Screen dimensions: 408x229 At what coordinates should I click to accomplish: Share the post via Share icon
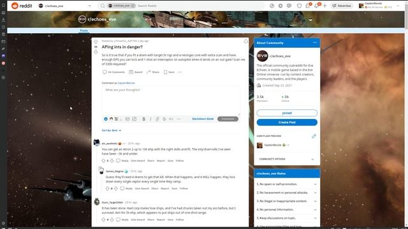(x=153, y=72)
